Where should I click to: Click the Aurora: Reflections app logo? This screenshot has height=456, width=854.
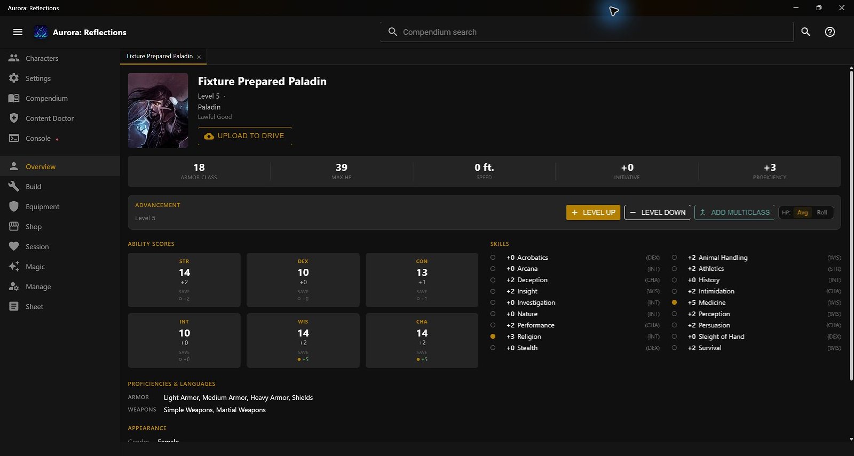pyautogui.click(x=41, y=32)
